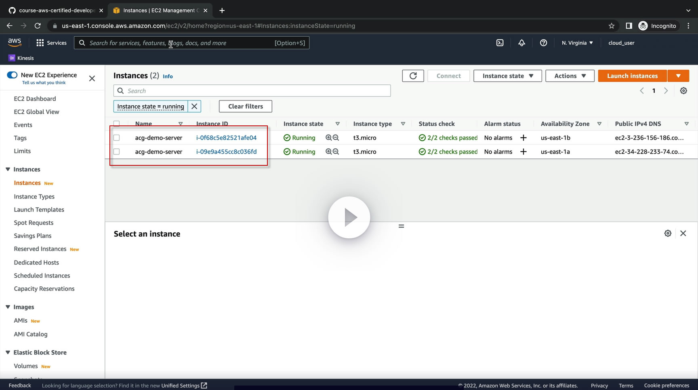698x390 pixels.
Task: Open the AWS support help icon
Action: [x=543, y=43]
